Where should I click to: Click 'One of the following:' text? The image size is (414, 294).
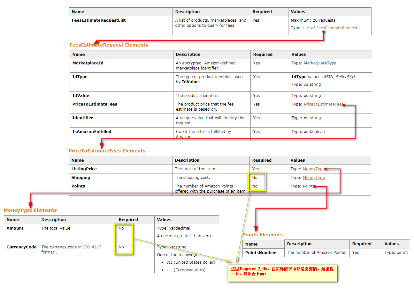(177, 255)
